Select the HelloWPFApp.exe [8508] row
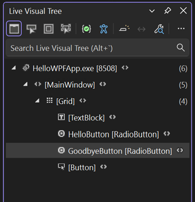The height and width of the screenshot is (202, 195). pyautogui.click(x=97, y=68)
